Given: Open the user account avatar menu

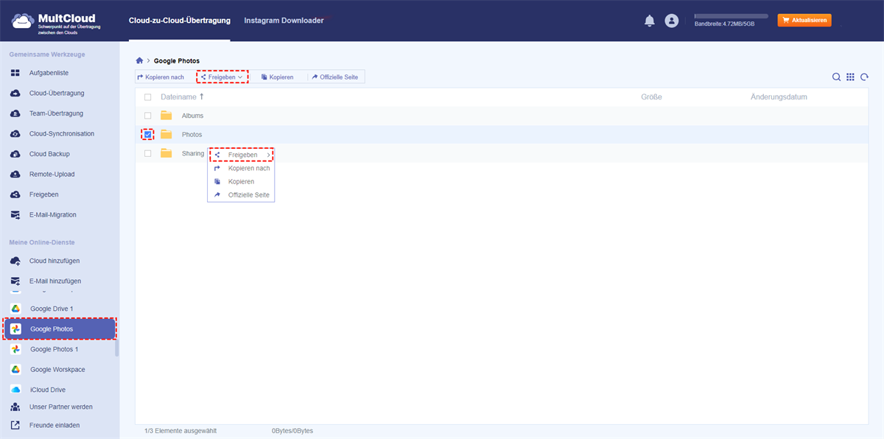Looking at the screenshot, I should pyautogui.click(x=671, y=21).
